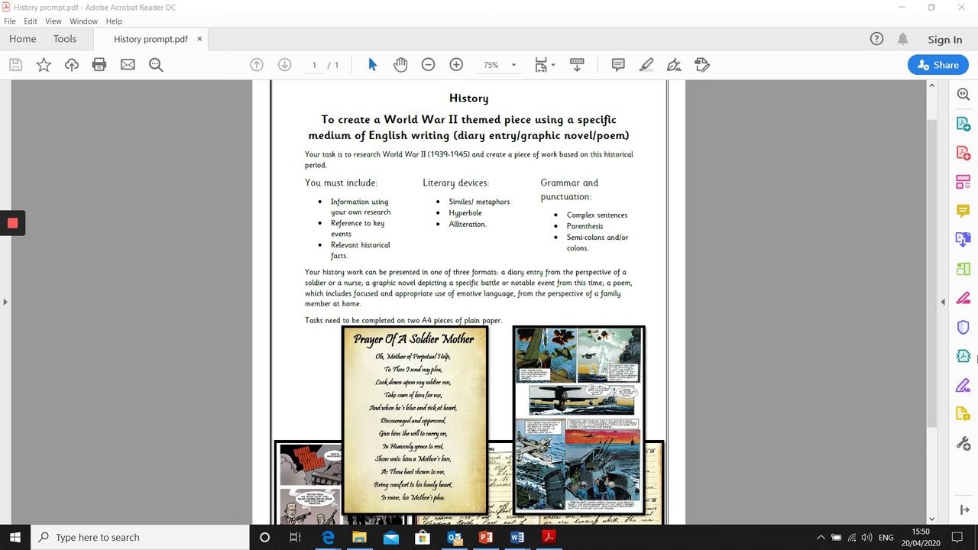Open Edit PDF tool in sidebar
The image size is (978, 550).
(x=963, y=182)
